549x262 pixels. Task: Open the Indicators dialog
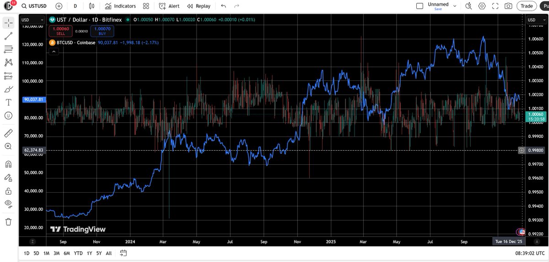tap(120, 6)
